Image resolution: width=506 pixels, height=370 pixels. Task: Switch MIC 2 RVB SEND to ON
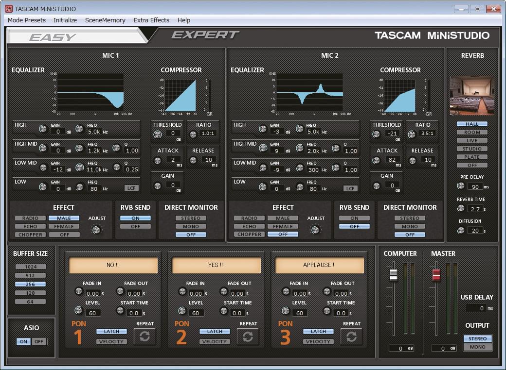pos(354,218)
